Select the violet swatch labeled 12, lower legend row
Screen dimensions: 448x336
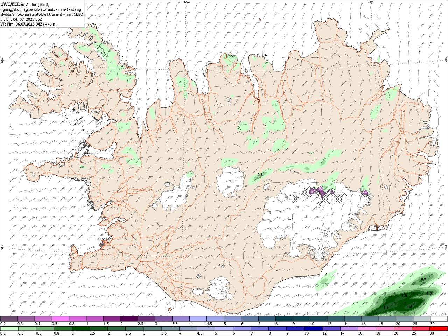pyautogui.click(x=331, y=329)
